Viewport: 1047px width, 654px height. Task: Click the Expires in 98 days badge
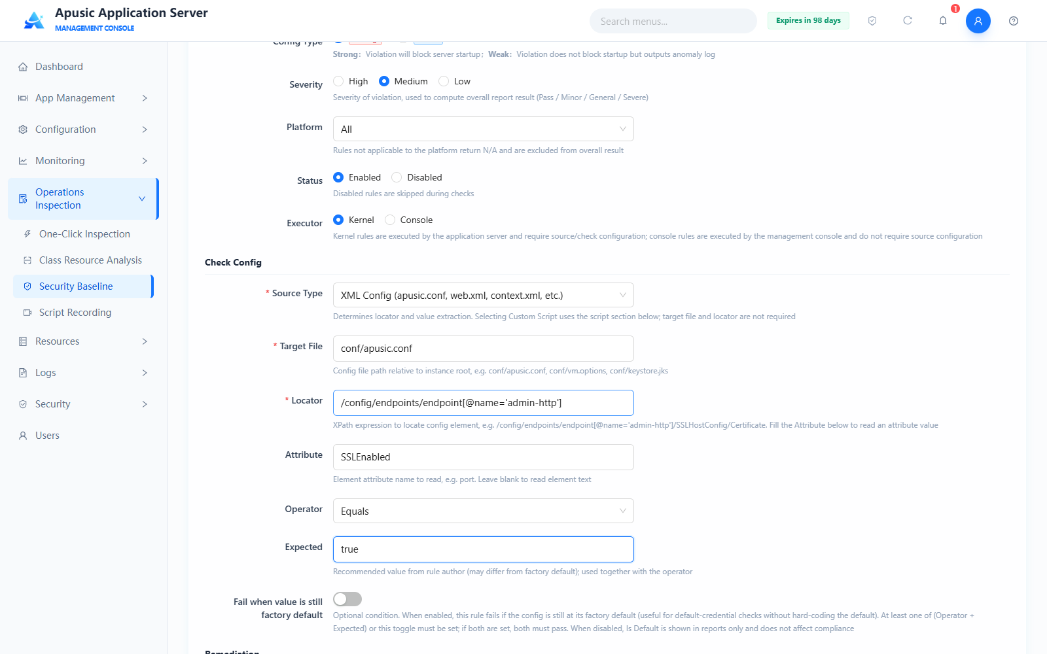click(x=808, y=20)
